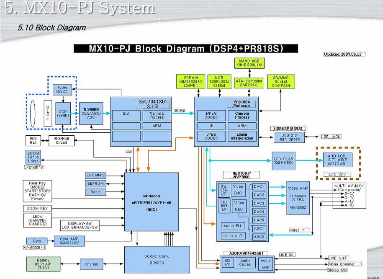383x279 pixels.
Task: Click the Charger block
Action: [91, 264]
